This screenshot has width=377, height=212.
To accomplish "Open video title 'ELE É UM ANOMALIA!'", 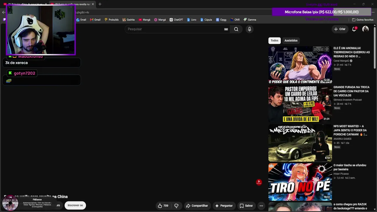I will pyautogui.click(x=351, y=52).
